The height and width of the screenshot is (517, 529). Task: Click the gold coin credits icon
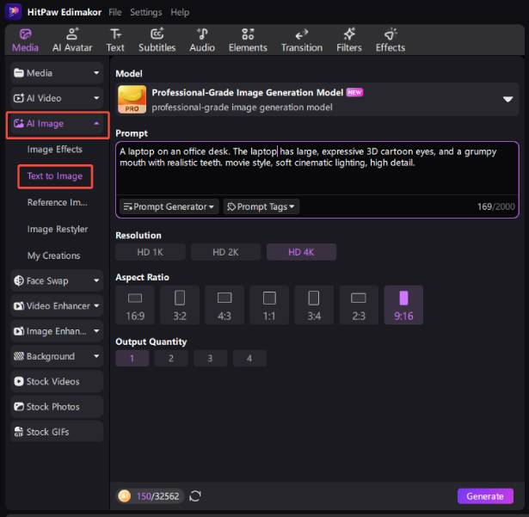point(124,496)
